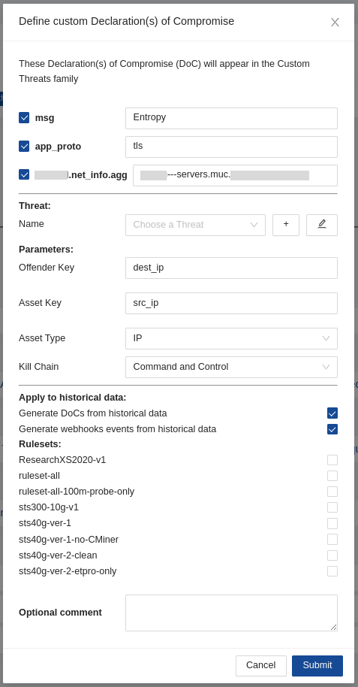Focus the app_proto input containing tls
This screenshot has width=358, height=687.
[x=231, y=147]
